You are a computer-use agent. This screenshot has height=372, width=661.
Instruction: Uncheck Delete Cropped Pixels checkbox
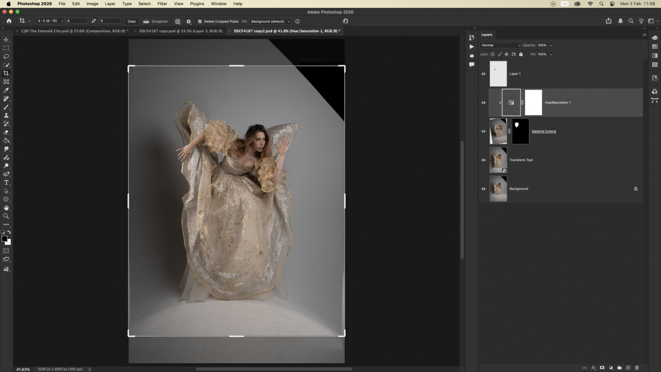click(200, 21)
